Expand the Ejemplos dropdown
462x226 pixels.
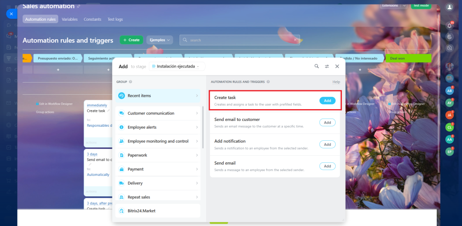tap(160, 40)
